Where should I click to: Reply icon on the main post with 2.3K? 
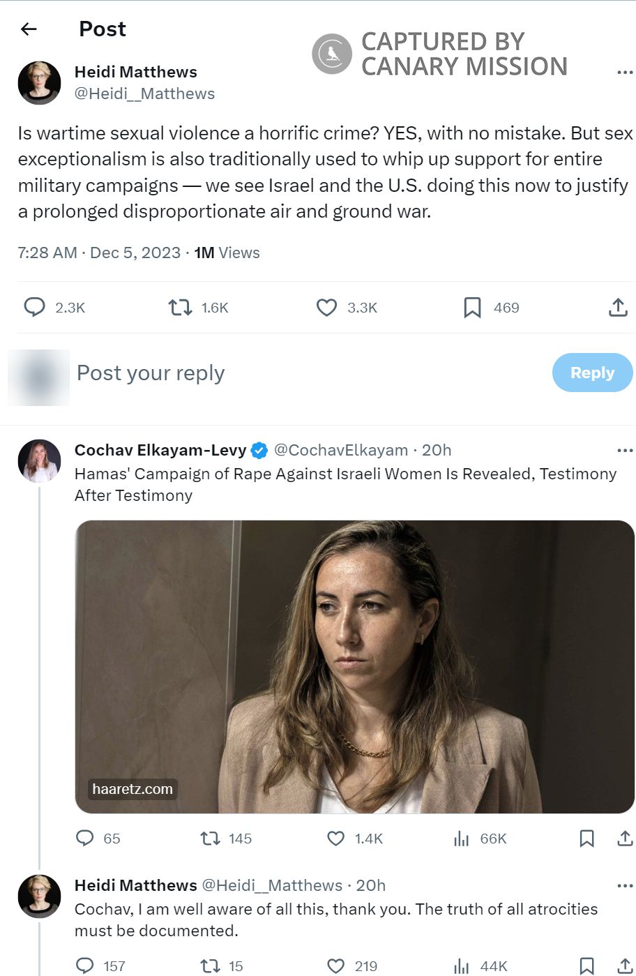34,307
